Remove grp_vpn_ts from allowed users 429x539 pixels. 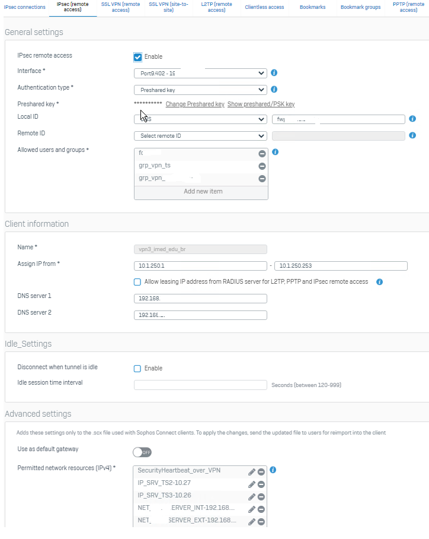pyautogui.click(x=262, y=166)
